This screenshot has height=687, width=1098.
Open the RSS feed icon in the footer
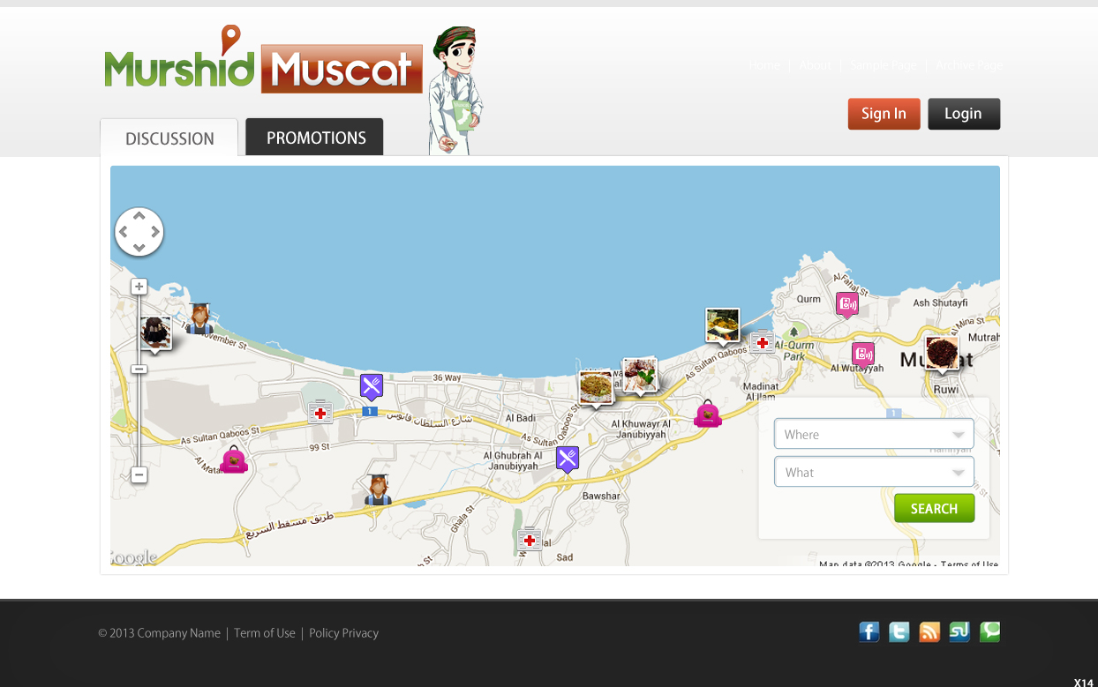tap(929, 631)
